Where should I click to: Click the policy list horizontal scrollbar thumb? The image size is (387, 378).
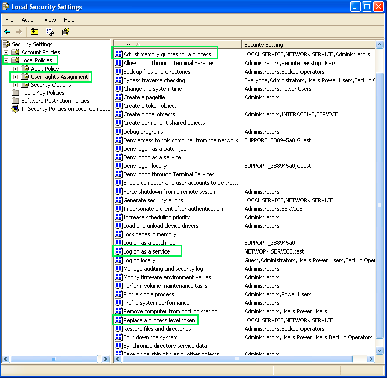[x=237, y=359]
